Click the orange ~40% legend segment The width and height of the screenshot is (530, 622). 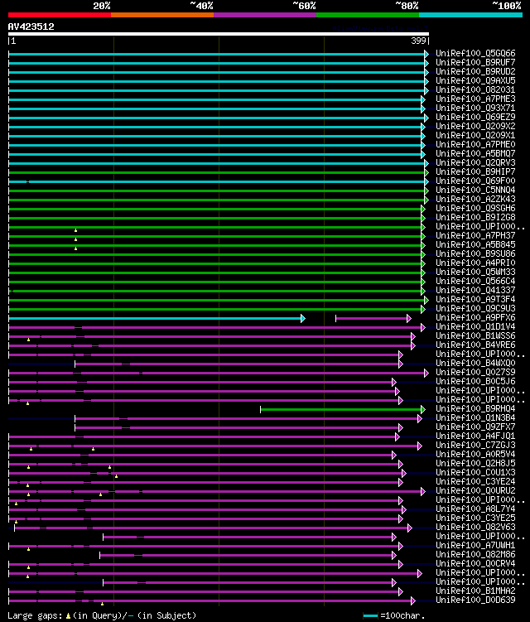[x=162, y=15]
